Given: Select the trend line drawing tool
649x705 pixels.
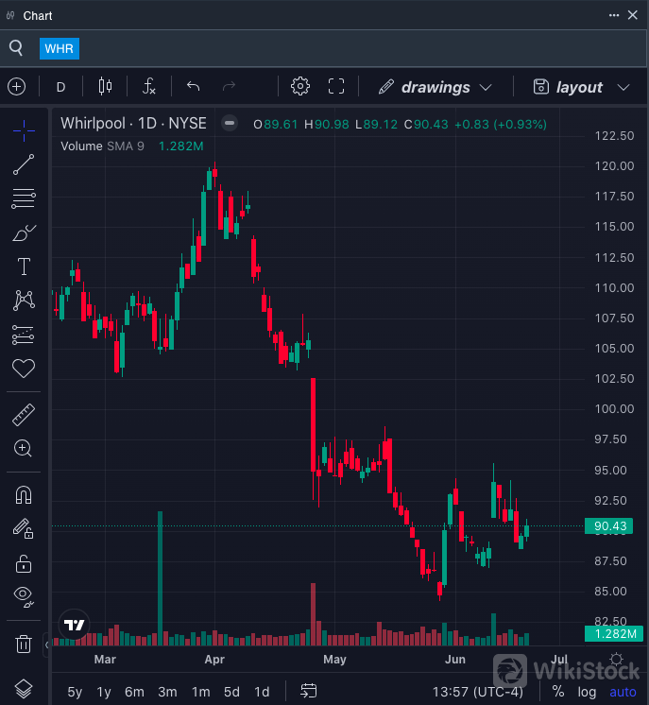Looking at the screenshot, I should 24,164.
